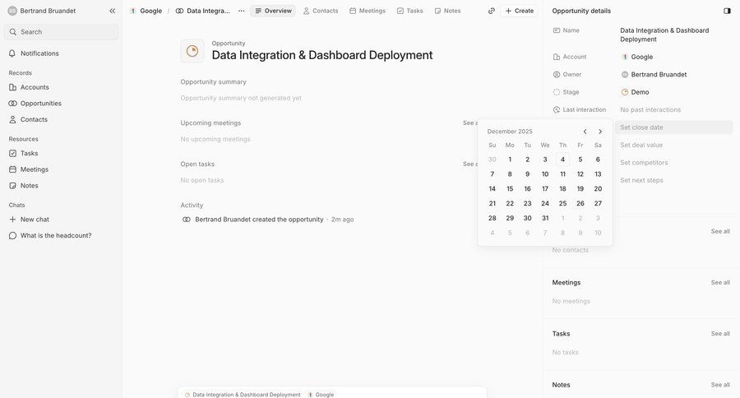
Task: Click the Search field in sidebar
Action: (62, 31)
